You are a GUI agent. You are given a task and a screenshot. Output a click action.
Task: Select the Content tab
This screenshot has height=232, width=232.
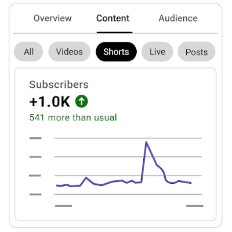click(113, 19)
